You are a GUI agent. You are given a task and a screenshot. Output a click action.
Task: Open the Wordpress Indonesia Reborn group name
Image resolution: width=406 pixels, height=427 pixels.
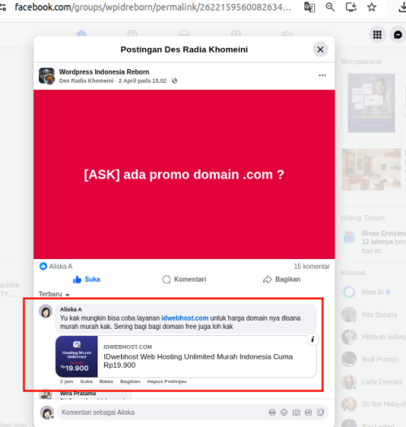pyautogui.click(x=104, y=72)
